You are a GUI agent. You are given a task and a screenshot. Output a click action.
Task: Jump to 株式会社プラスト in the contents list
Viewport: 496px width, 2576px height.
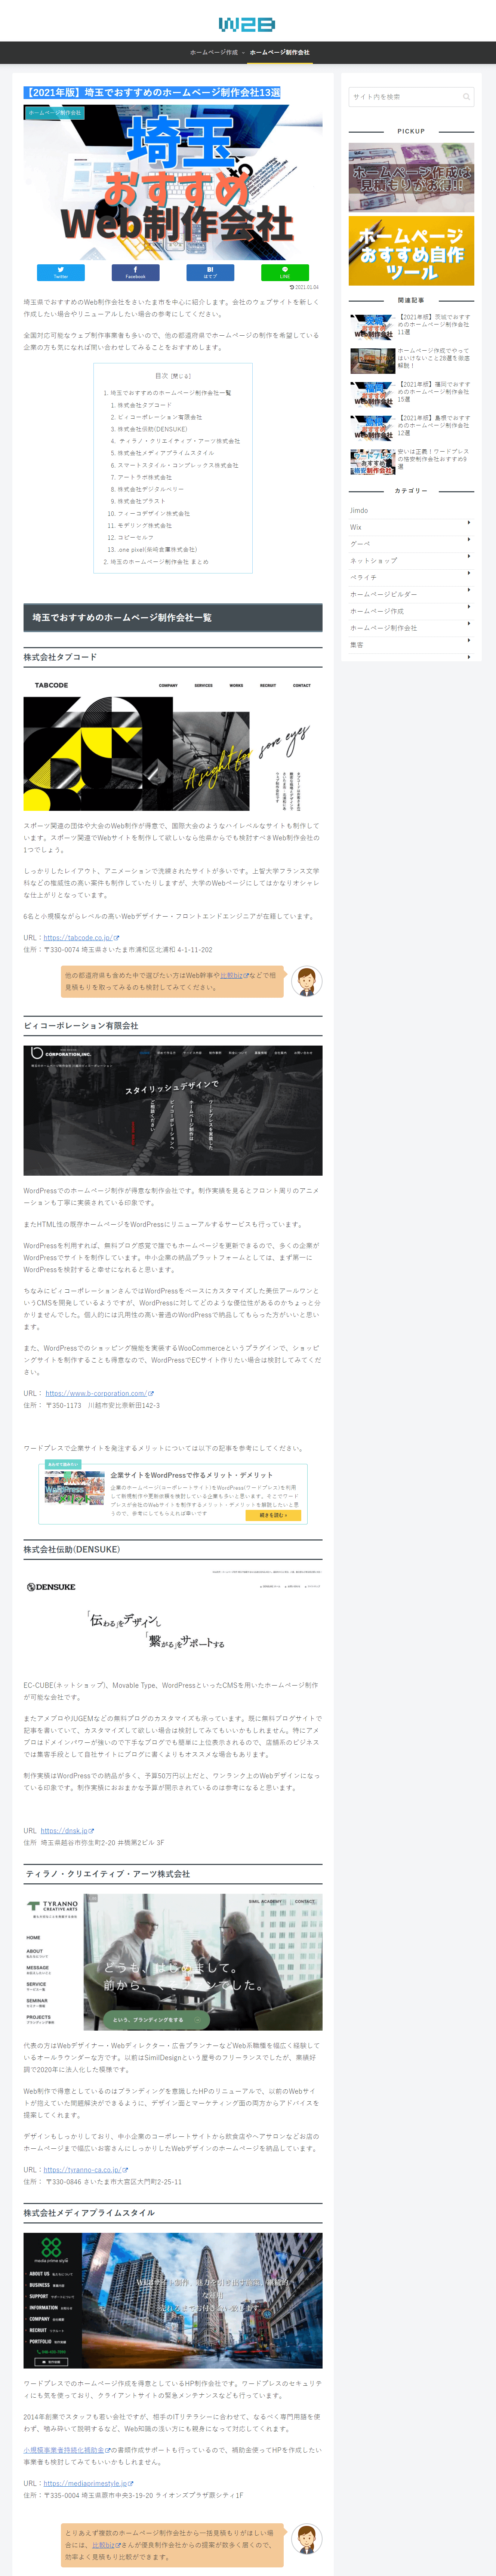(x=142, y=501)
